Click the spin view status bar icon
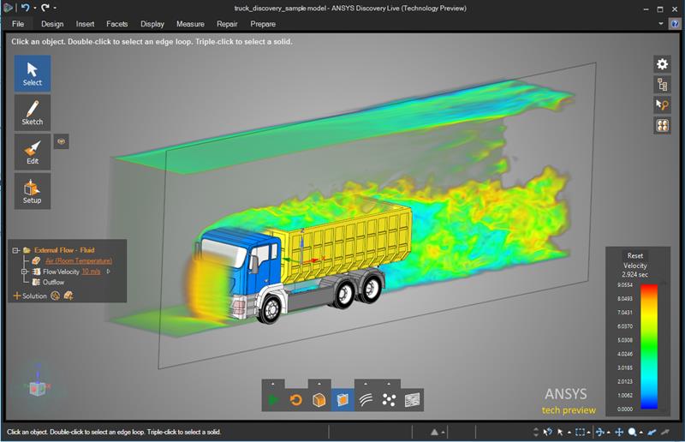 [x=600, y=432]
